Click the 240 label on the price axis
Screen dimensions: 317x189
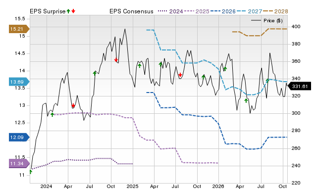coord(296,166)
